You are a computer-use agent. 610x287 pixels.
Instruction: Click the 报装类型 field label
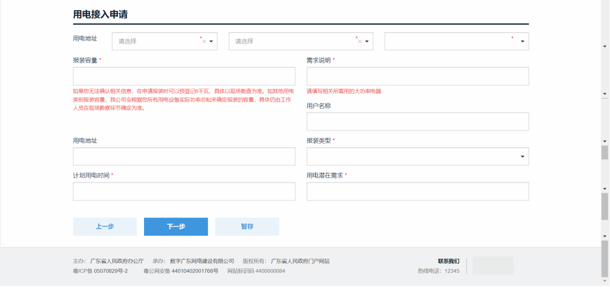tap(319, 140)
